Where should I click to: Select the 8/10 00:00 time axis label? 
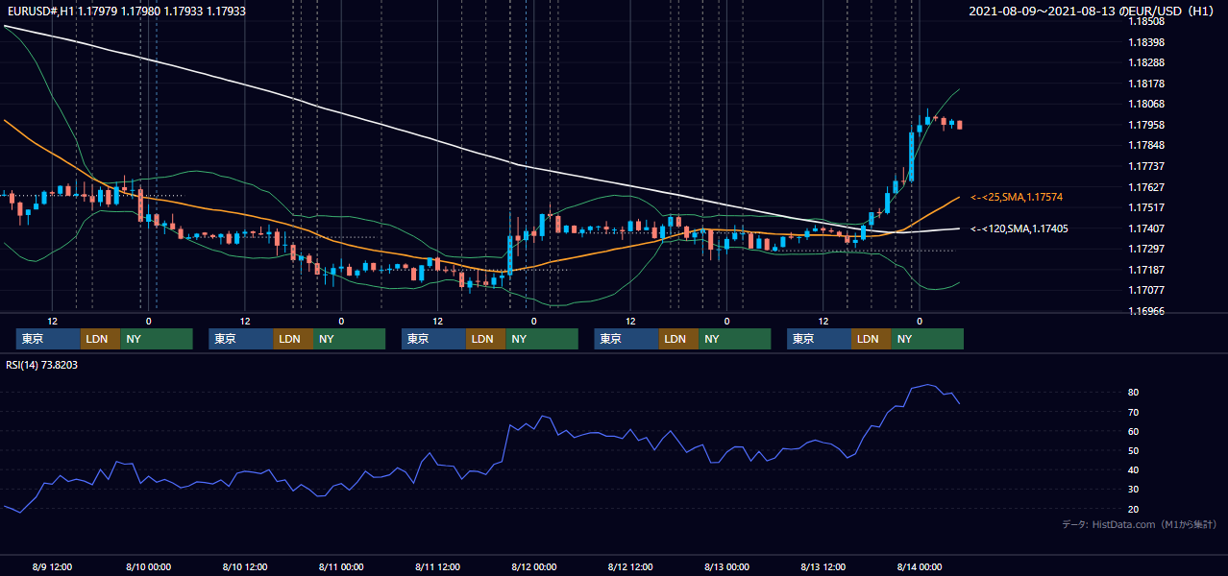[148, 566]
